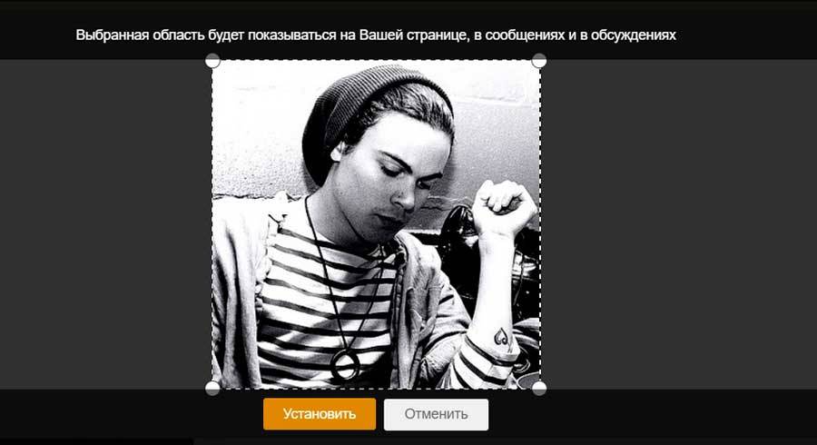Click the right dashed edge of the selection
The height and width of the screenshot is (445, 817).
point(540,224)
